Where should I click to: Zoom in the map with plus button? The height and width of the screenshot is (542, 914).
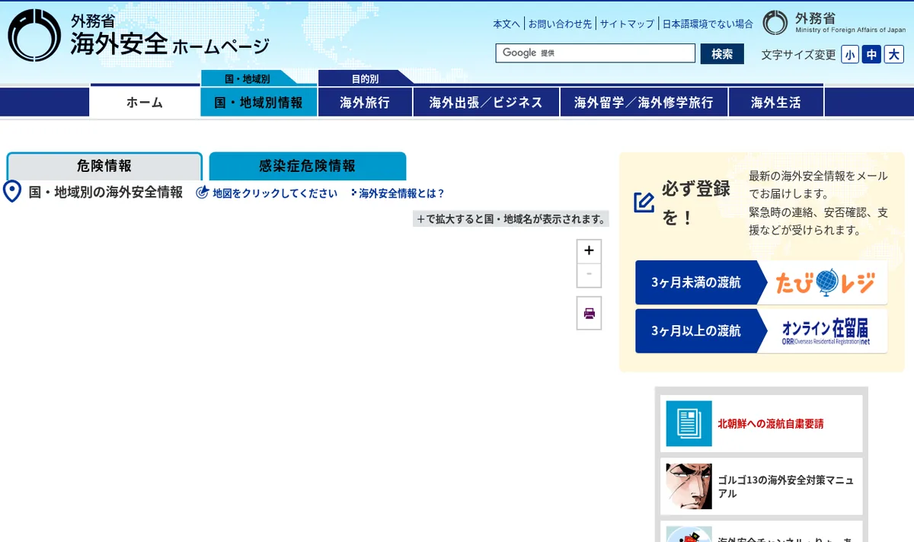(x=589, y=250)
